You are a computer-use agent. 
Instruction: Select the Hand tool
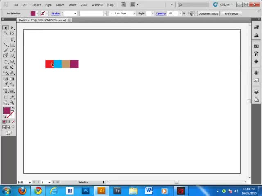(5, 102)
